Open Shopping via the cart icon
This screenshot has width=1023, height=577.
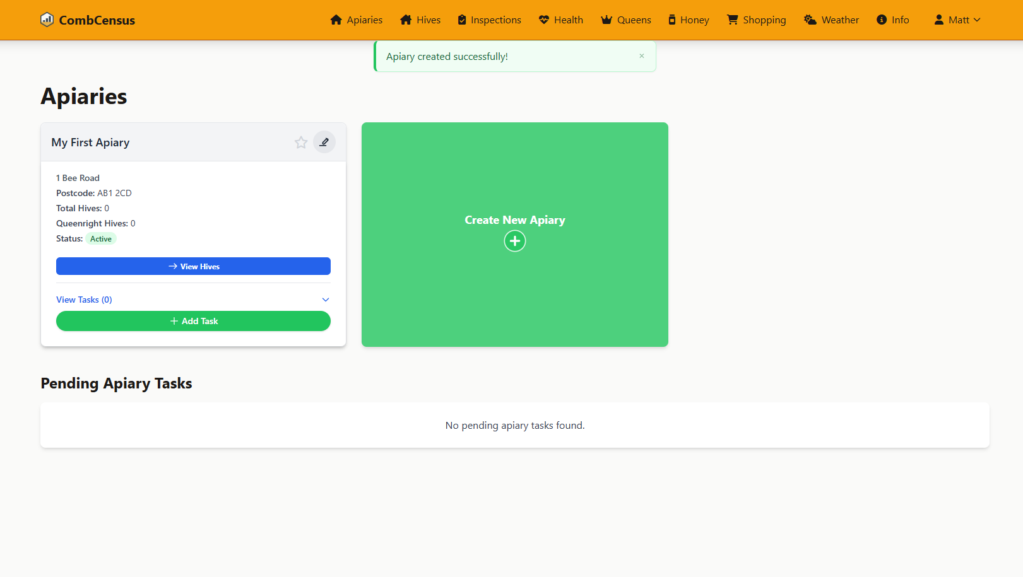pos(732,20)
